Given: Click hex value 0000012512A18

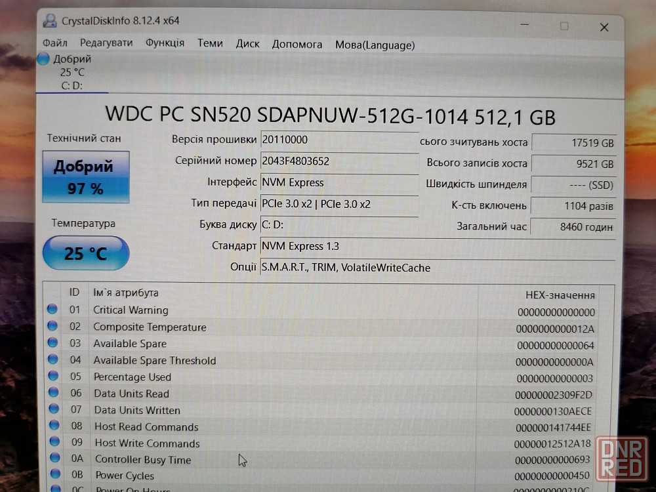Looking at the screenshot, I should [552, 444].
